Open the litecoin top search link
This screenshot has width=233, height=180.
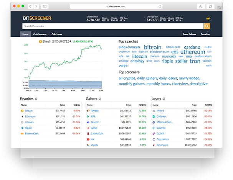pos(140,56)
